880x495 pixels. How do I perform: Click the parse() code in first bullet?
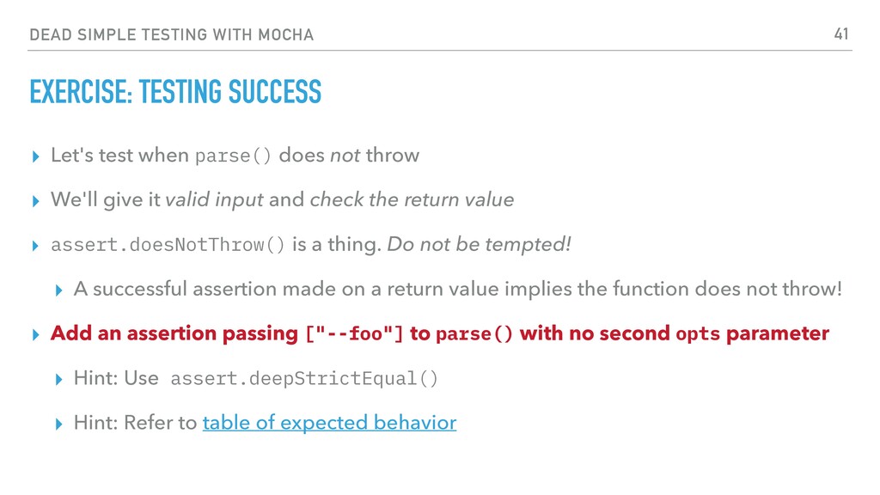233,156
